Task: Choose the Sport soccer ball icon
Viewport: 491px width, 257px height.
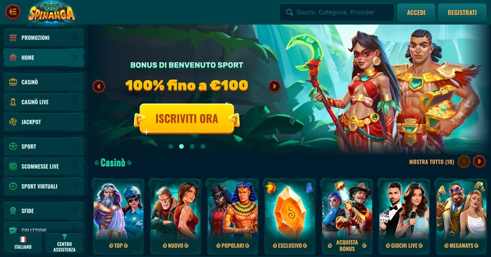Action: (13, 146)
